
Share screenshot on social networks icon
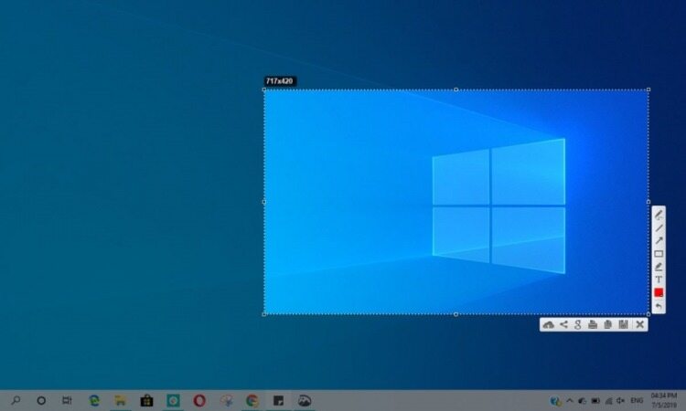coord(563,324)
